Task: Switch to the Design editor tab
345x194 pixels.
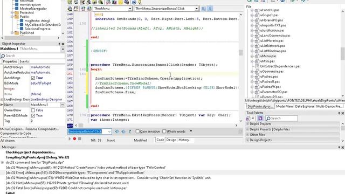Action: [x=171, y=140]
